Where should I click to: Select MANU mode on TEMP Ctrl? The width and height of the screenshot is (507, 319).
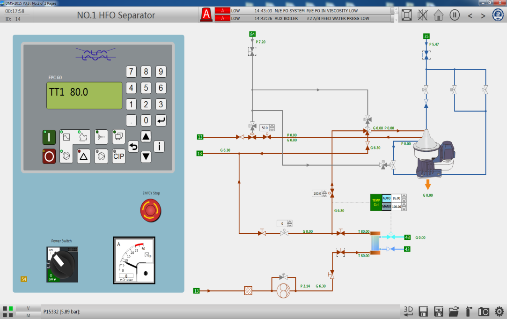(386, 207)
